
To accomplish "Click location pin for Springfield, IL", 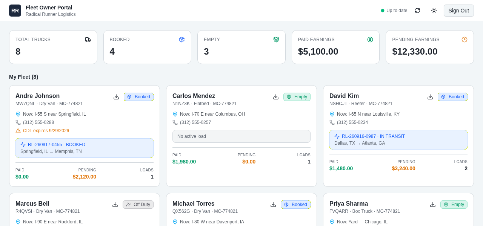I will point(18,114).
